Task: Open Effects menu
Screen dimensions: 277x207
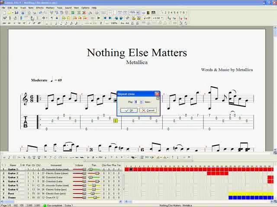Action: coord(40,8)
